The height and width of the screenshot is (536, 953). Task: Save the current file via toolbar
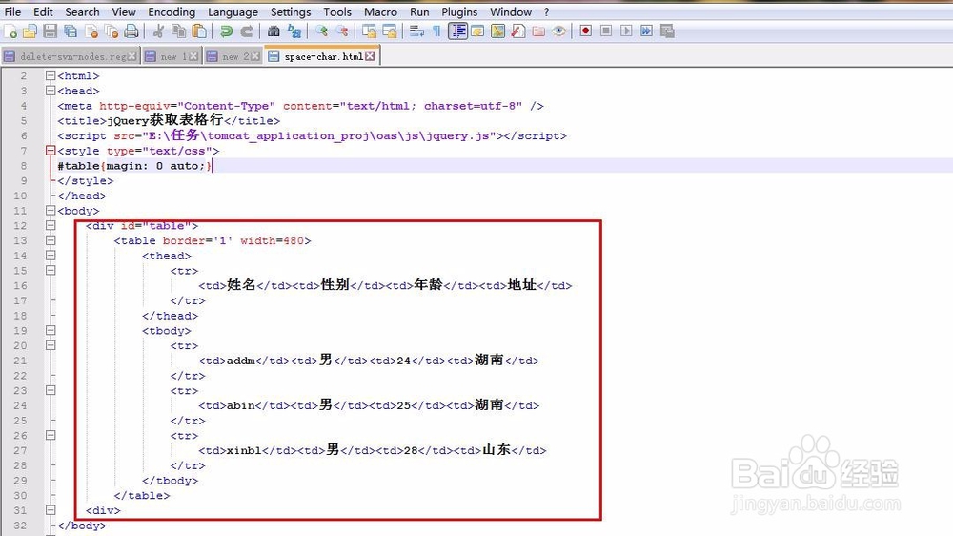[x=50, y=31]
